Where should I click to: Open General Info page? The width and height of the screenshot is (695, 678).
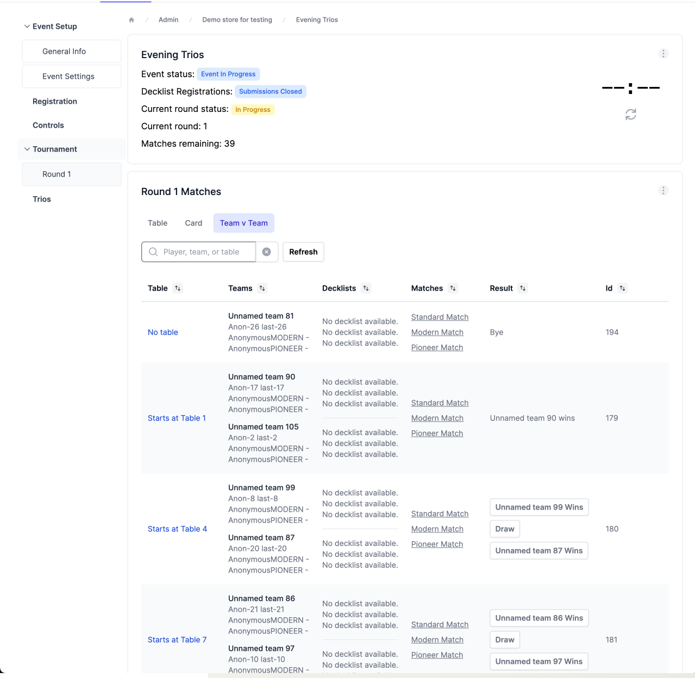[x=72, y=52]
